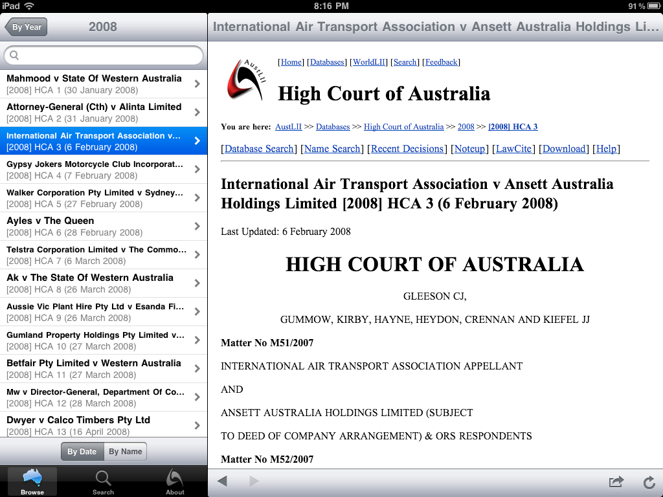Switch to the Search tab

[103, 481]
